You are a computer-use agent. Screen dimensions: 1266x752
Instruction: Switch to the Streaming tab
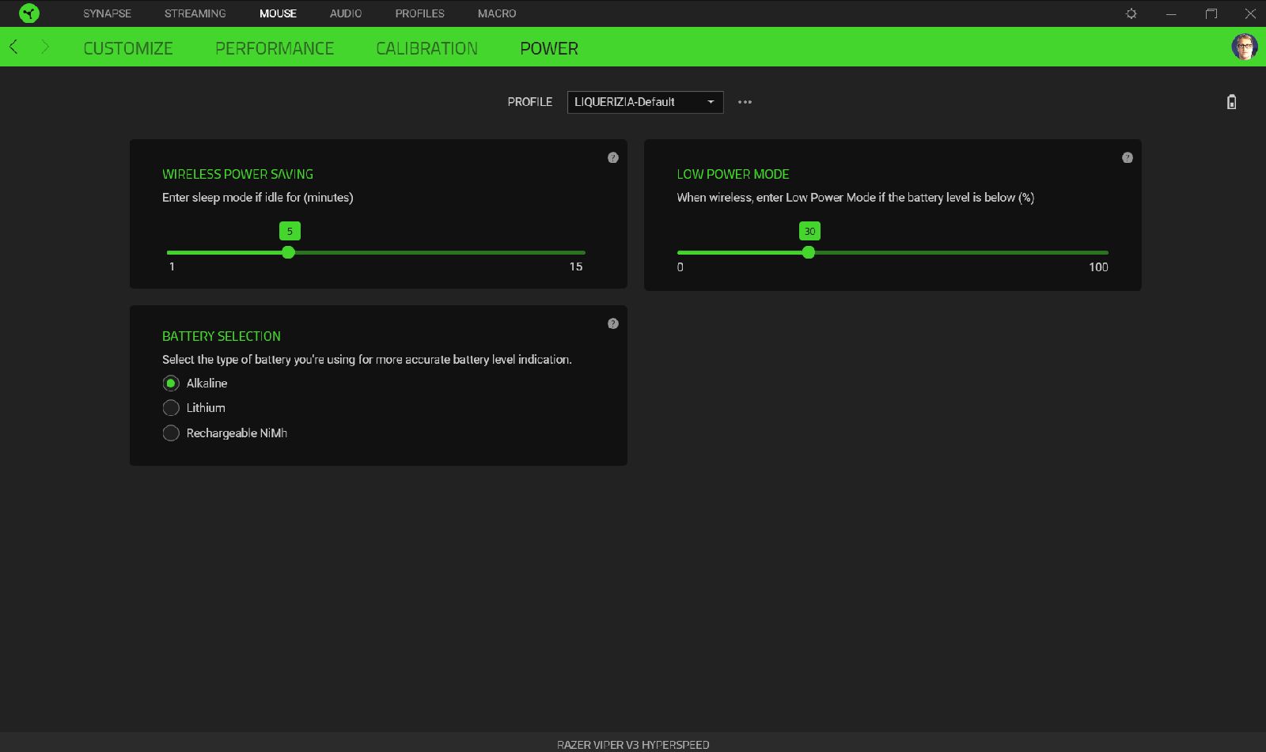195,13
